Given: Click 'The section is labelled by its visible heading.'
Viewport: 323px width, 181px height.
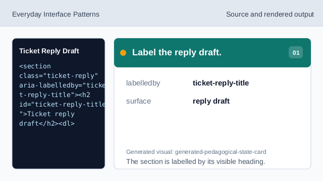Looking at the screenshot, I should (196, 162).
